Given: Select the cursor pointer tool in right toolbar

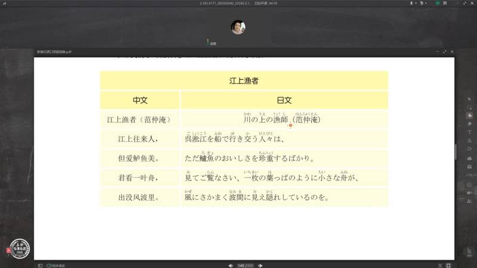Looking at the screenshot, I should point(470,98).
